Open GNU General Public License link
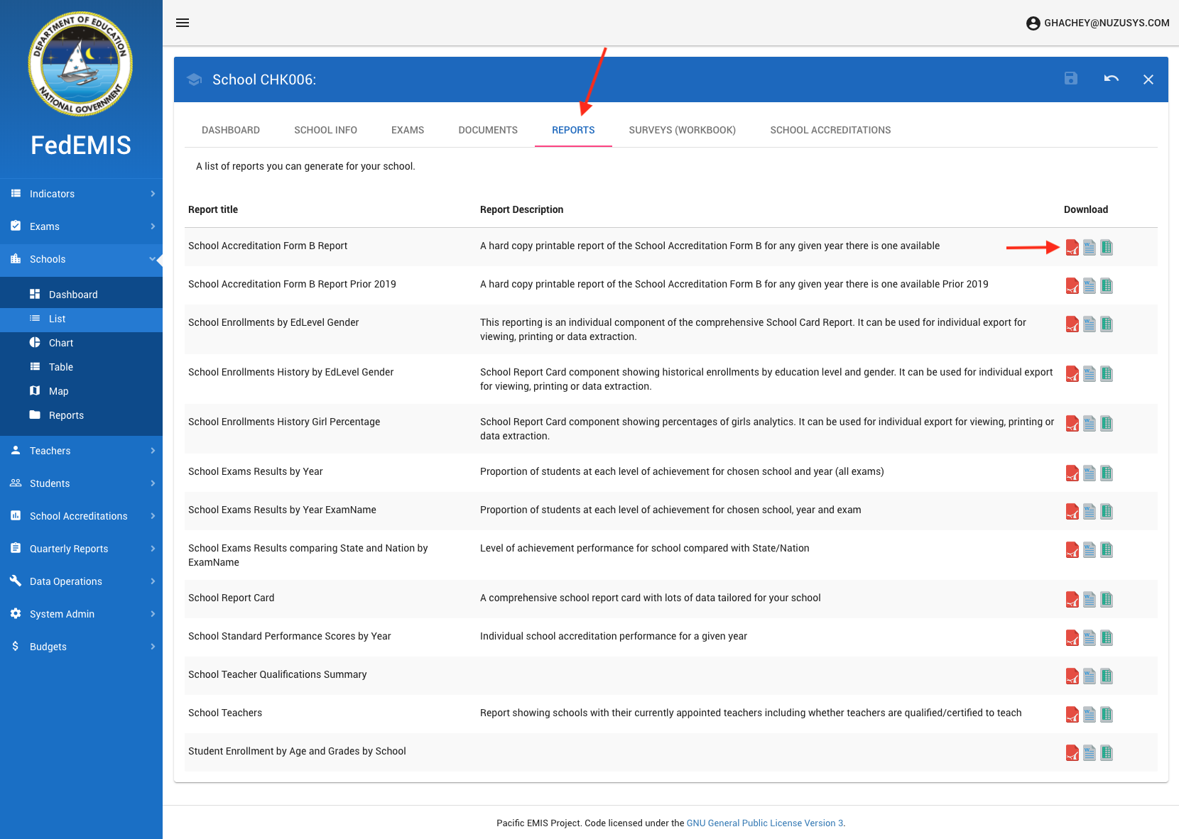 click(764, 823)
